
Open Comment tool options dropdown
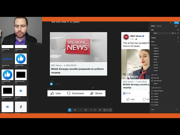pos(97,110)
